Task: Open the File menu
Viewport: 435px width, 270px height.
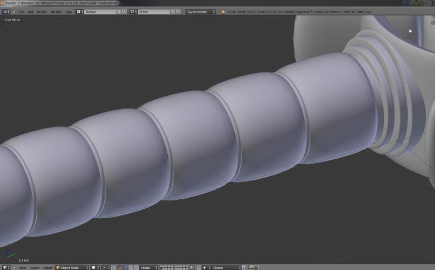Action: (x=21, y=12)
